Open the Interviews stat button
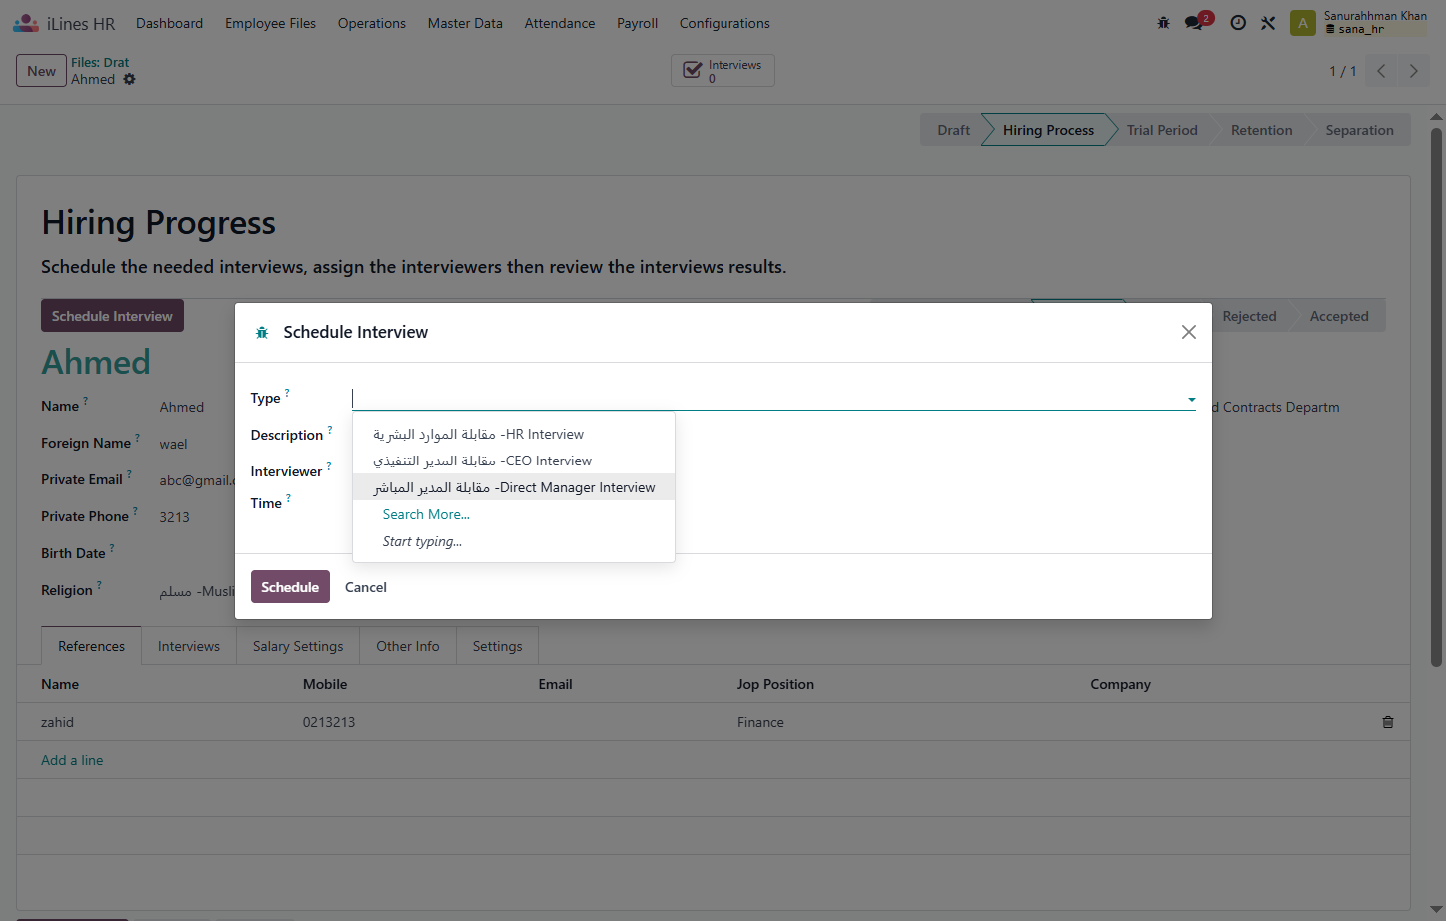 coord(723,71)
